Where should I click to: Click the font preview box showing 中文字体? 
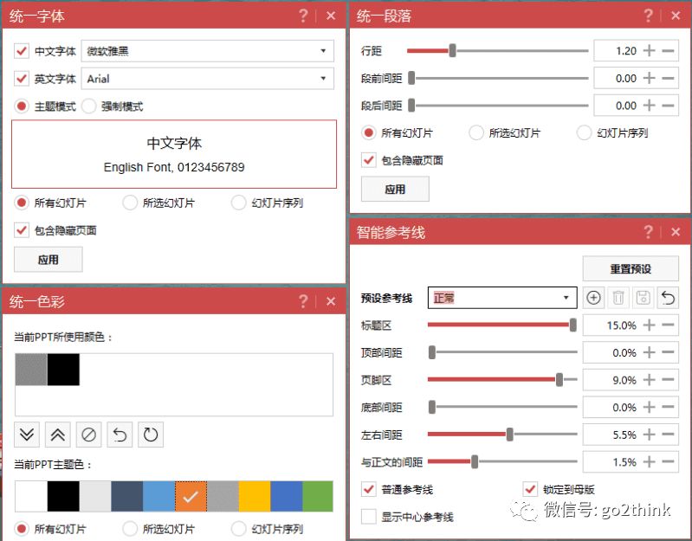tap(174, 154)
